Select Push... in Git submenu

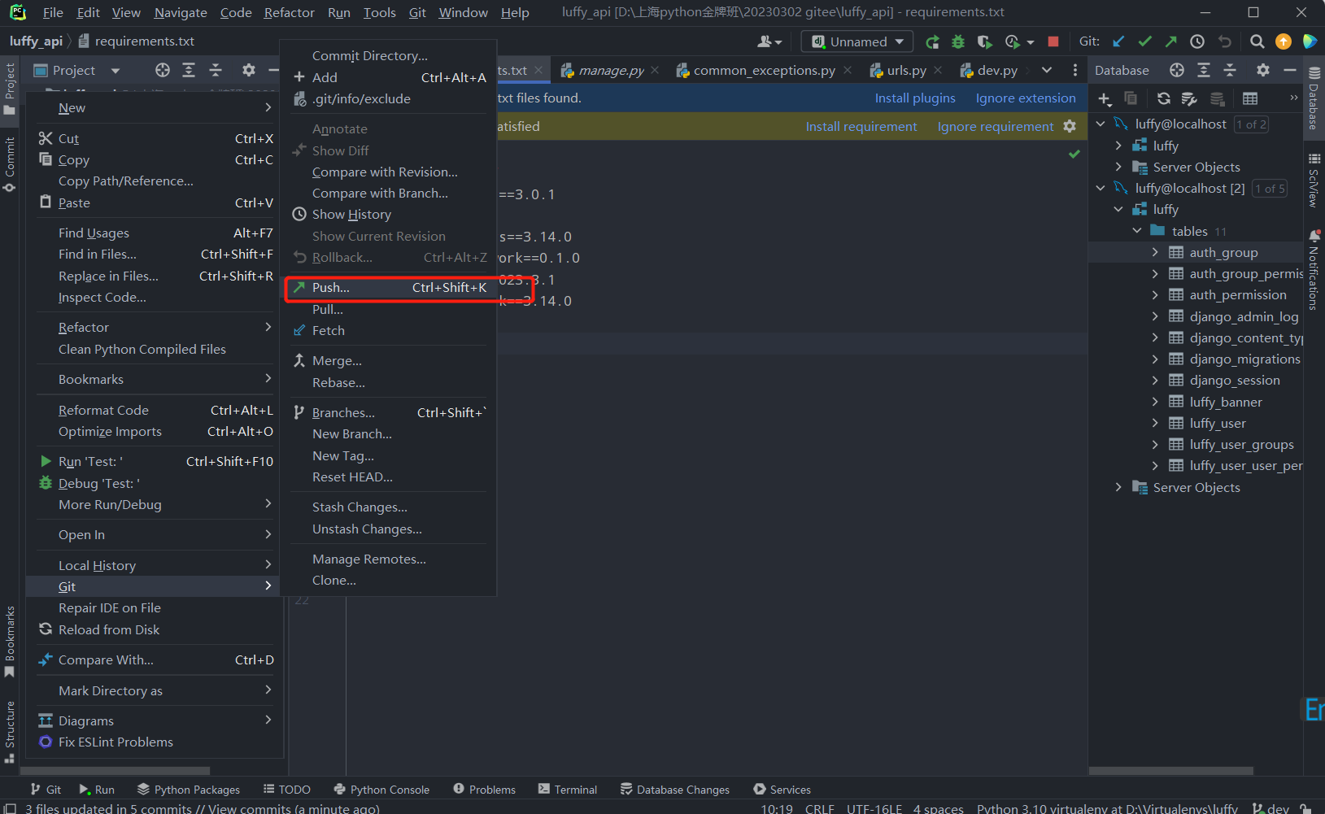coord(389,287)
